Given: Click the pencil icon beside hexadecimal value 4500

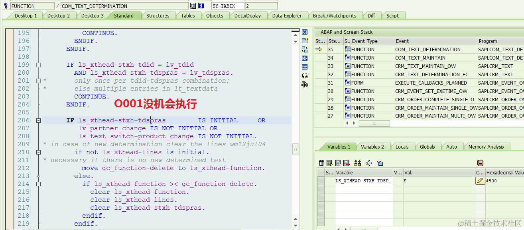Looking at the screenshot, I should point(480,180).
